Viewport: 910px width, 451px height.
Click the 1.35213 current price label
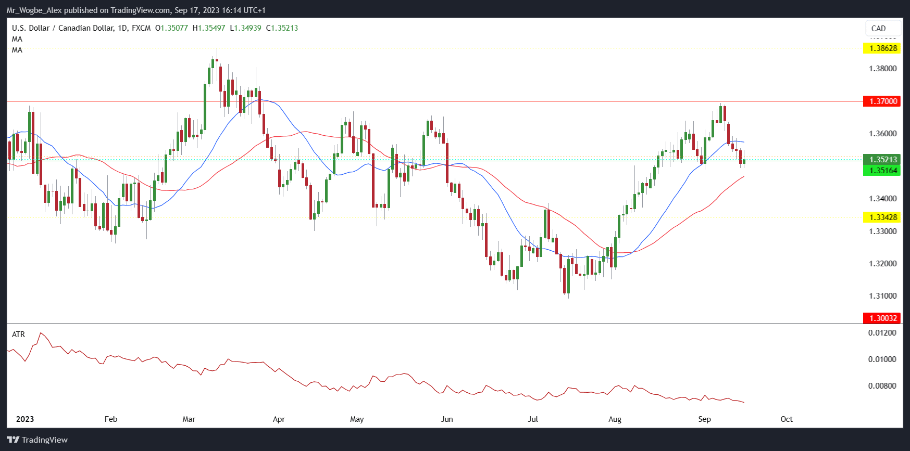[881, 159]
